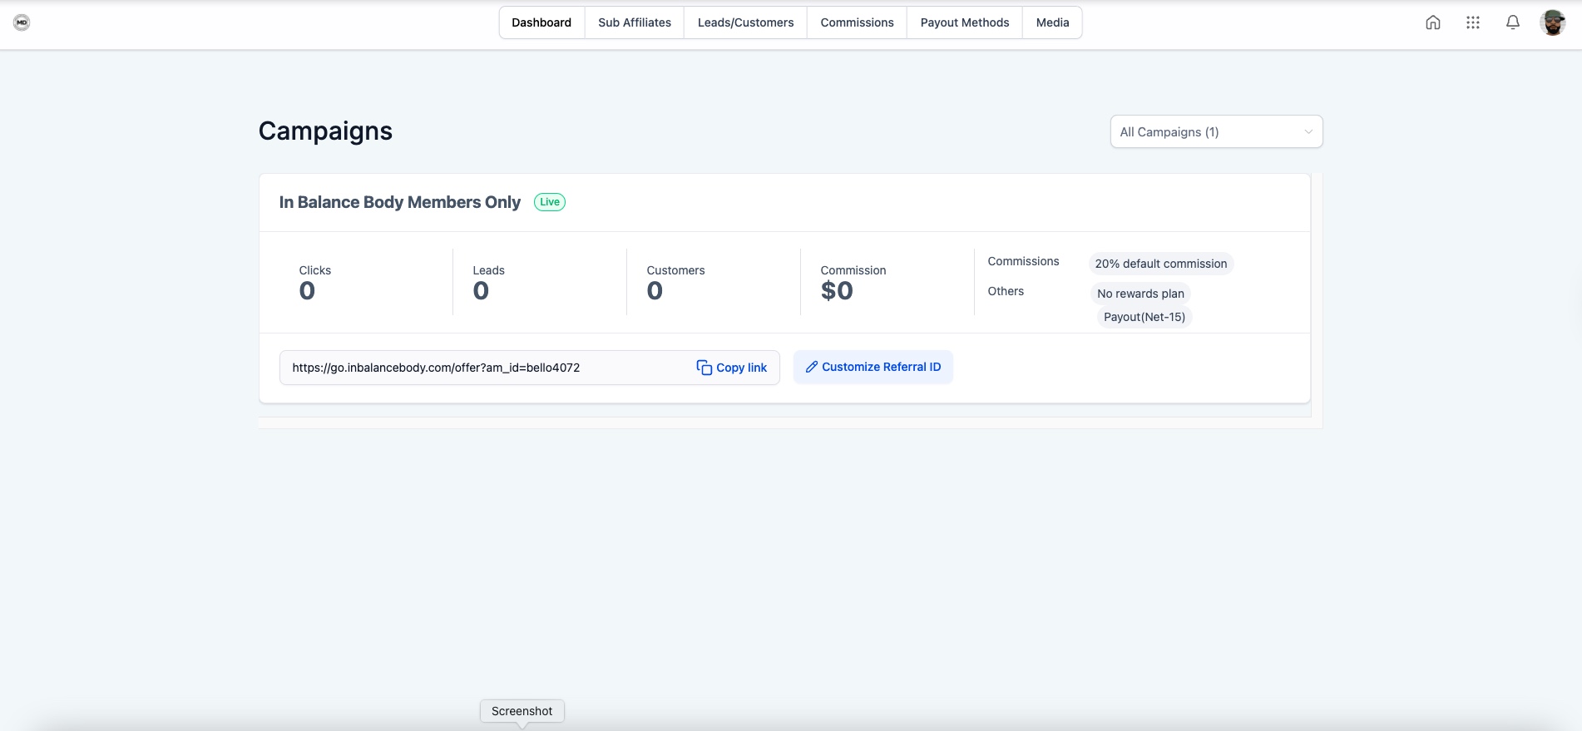Click the Payout(Net-15) tag
Screen dimensions: 1582x731
(1144, 317)
